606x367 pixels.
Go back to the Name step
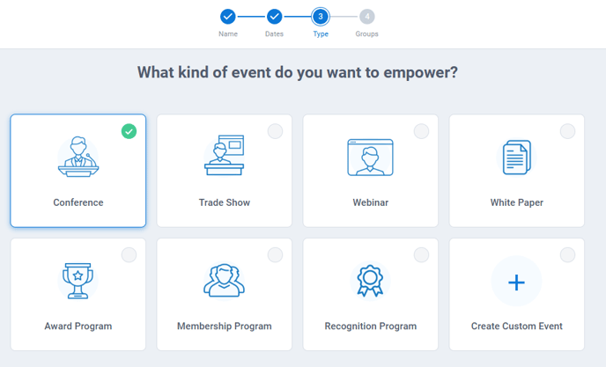[x=228, y=17]
